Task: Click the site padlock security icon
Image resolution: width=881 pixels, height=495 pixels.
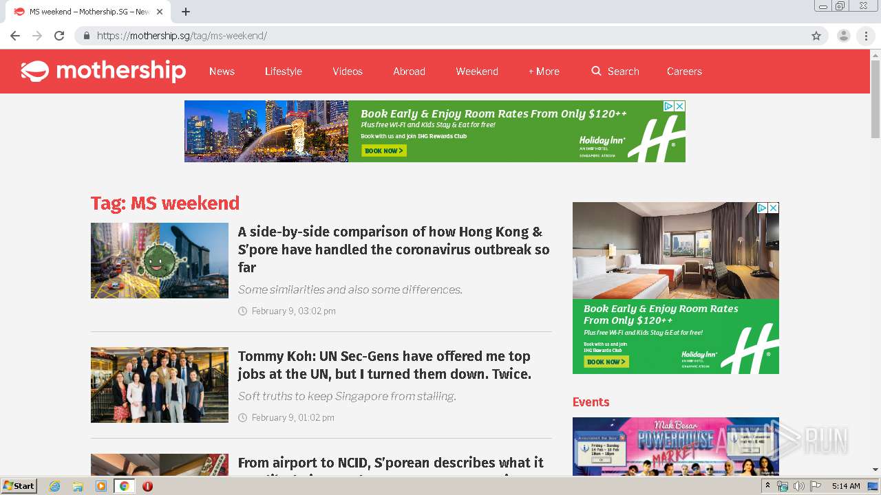Action: 87,36
